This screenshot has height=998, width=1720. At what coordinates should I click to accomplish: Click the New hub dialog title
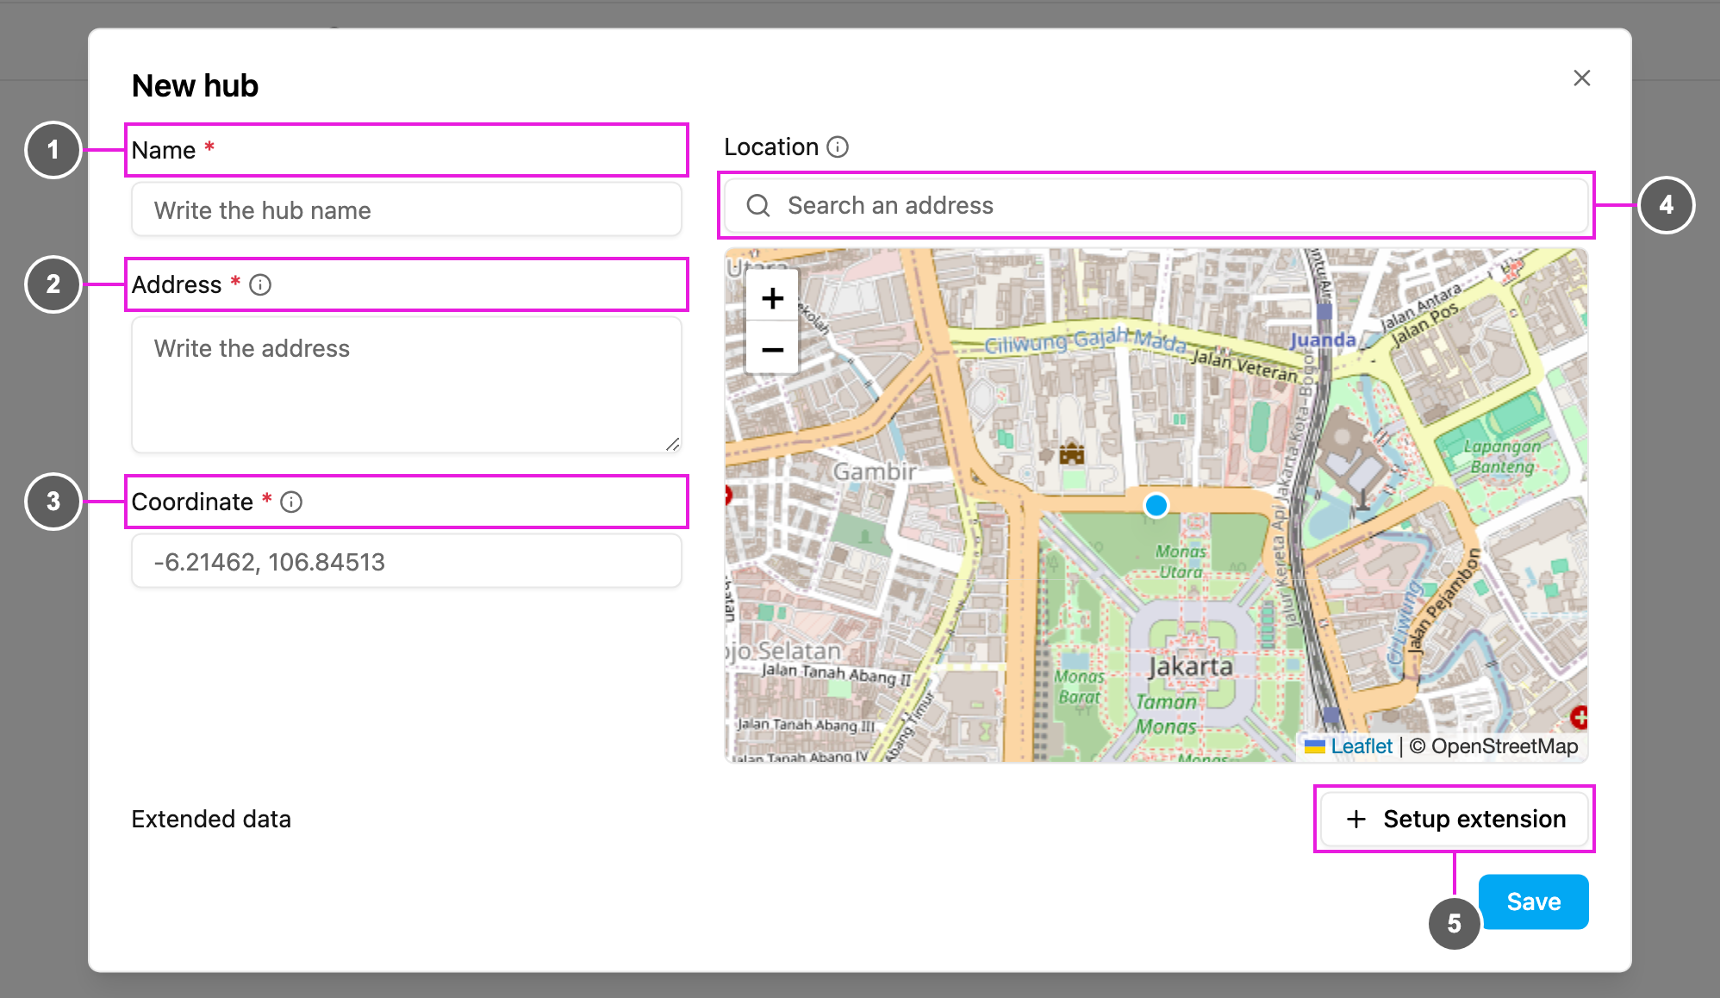click(195, 86)
